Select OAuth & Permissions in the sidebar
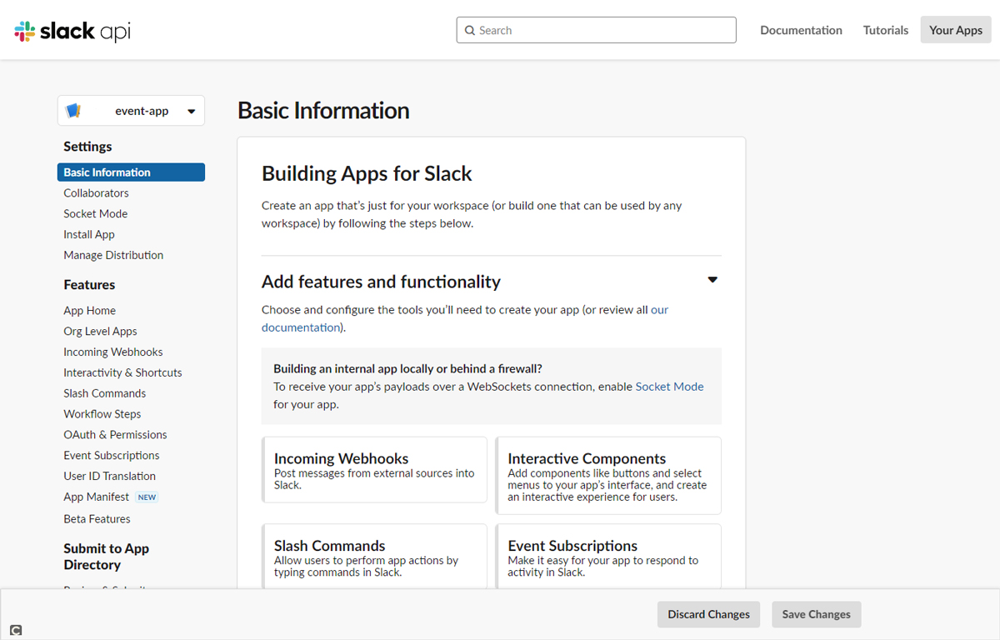The image size is (1000, 640). [x=115, y=435]
